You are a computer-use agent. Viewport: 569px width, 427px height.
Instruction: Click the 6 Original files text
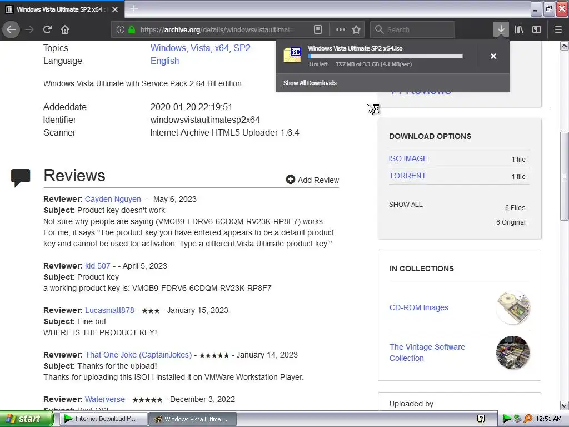coord(511,222)
